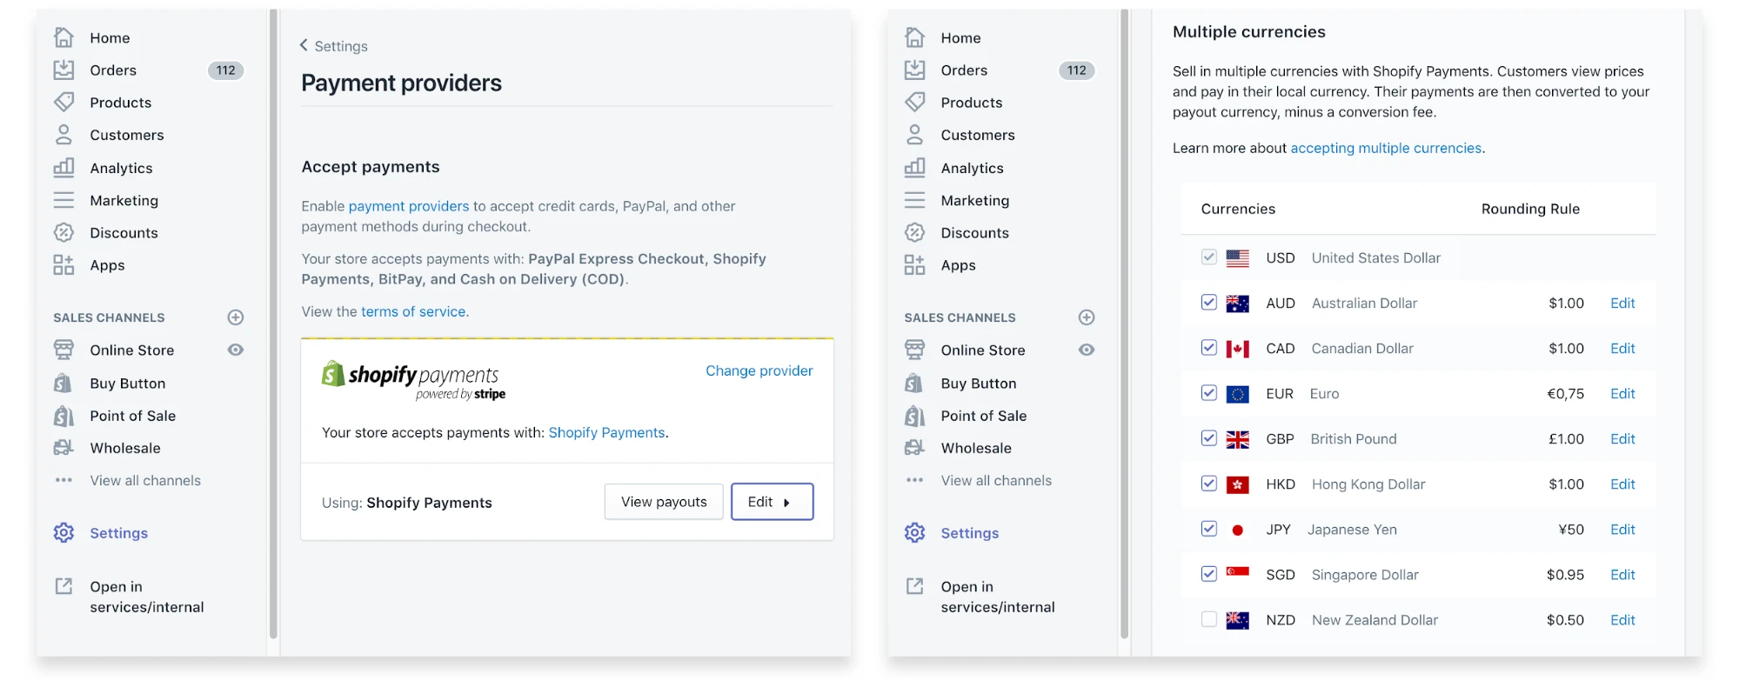View Online Store eye icon, left window
The height and width of the screenshot is (694, 1739).
[x=236, y=350]
